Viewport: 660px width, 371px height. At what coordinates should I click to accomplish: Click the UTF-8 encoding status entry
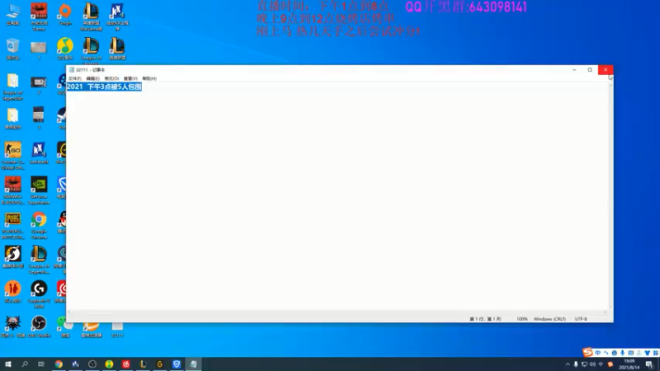tap(581, 319)
